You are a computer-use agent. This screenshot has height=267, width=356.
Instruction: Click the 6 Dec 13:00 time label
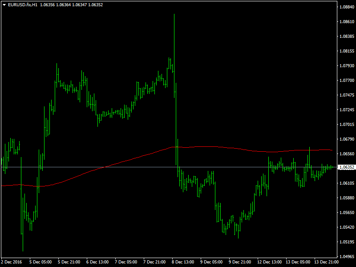tap(97, 262)
